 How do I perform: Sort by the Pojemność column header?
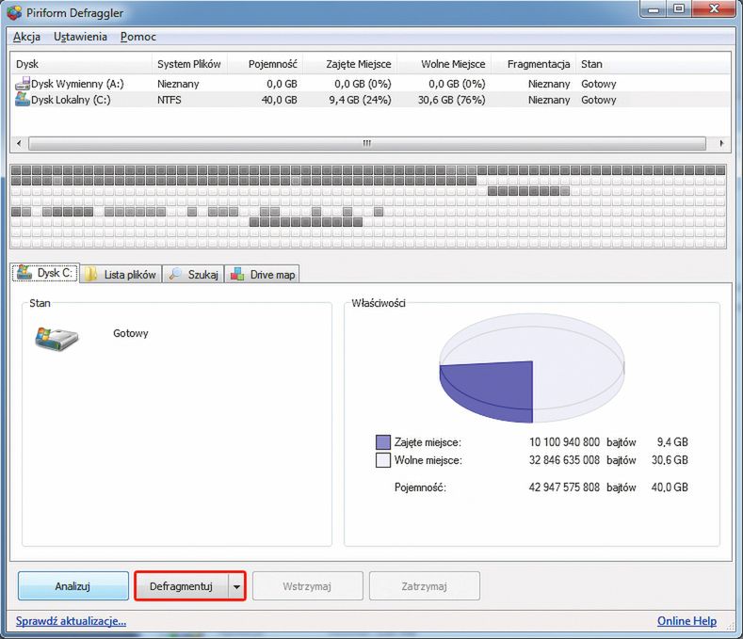[265, 64]
